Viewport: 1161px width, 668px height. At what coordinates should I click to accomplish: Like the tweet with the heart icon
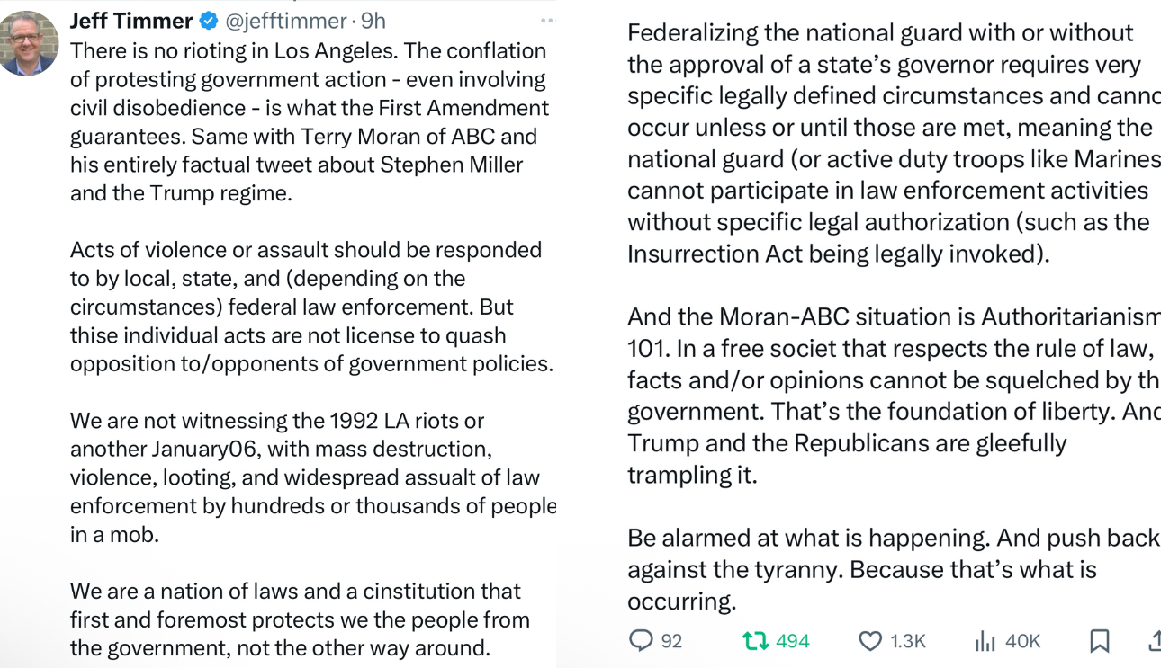coord(870,641)
